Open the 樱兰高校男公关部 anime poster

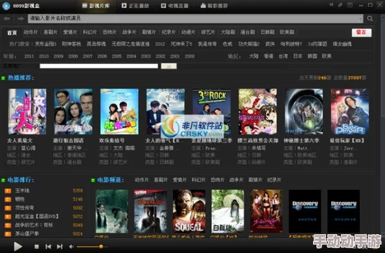tap(257, 111)
